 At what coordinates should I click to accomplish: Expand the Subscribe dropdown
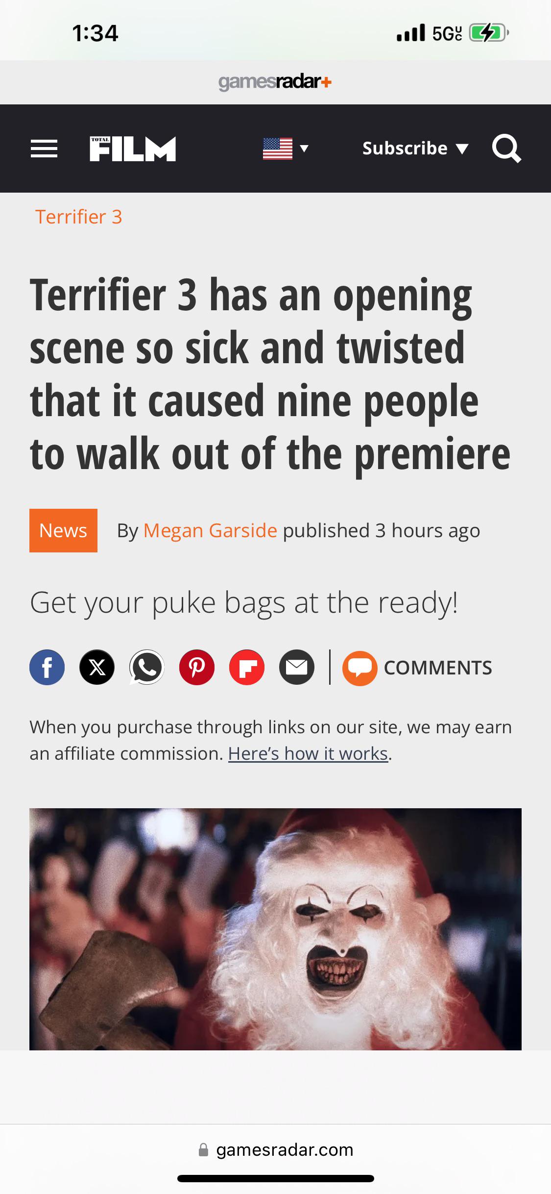415,148
